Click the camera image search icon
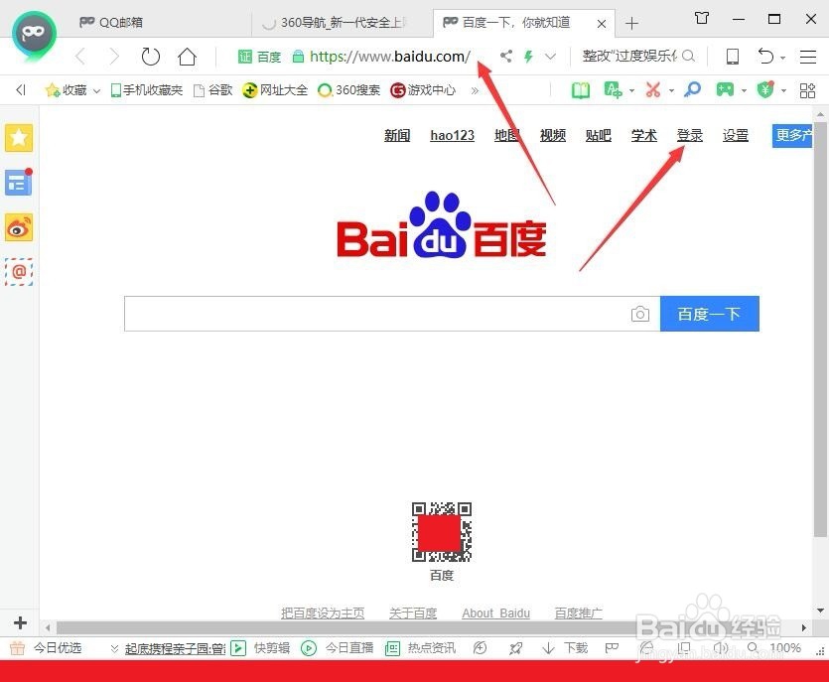 point(639,314)
